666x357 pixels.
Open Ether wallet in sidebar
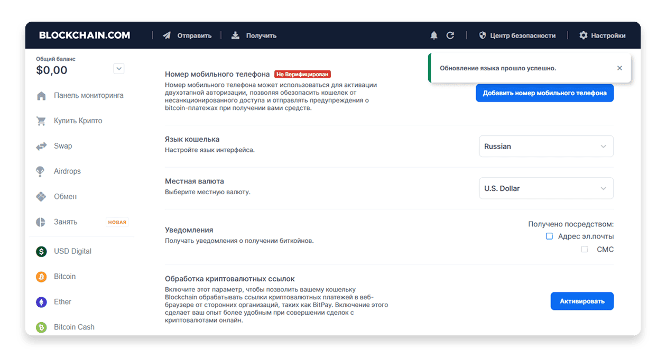pos(62,302)
